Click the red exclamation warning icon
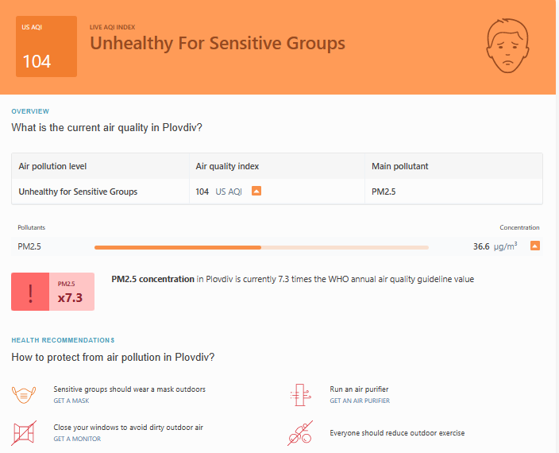 tap(31, 292)
